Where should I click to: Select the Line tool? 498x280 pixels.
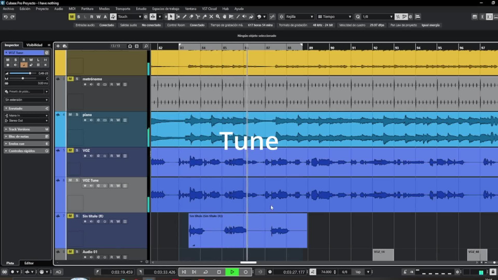pyautogui.click(x=238, y=17)
